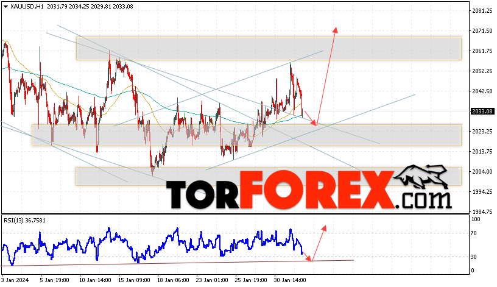Select the XAUUSD,H1 symbol label
497x287 pixels.
pos(27,6)
